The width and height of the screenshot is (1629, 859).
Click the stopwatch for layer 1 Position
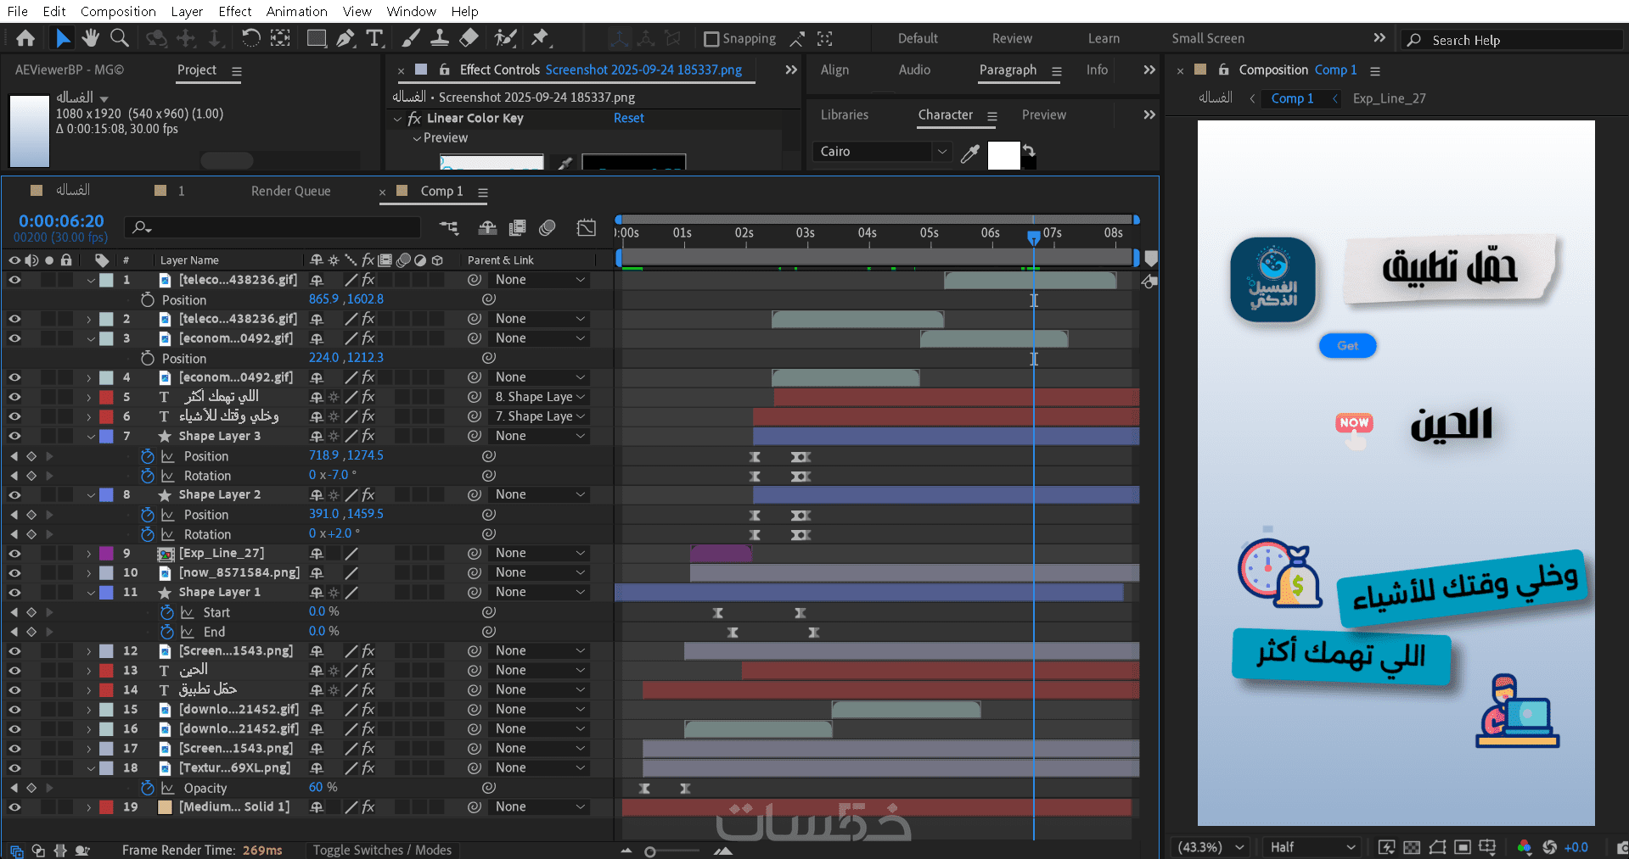tap(148, 299)
